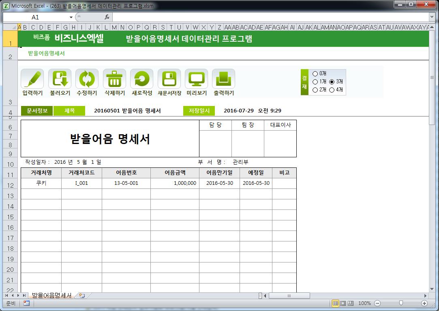Image resolution: width=439 pixels, height=311 pixels.
Task: Click the 삭제하기 trash can icon
Action: (114, 79)
